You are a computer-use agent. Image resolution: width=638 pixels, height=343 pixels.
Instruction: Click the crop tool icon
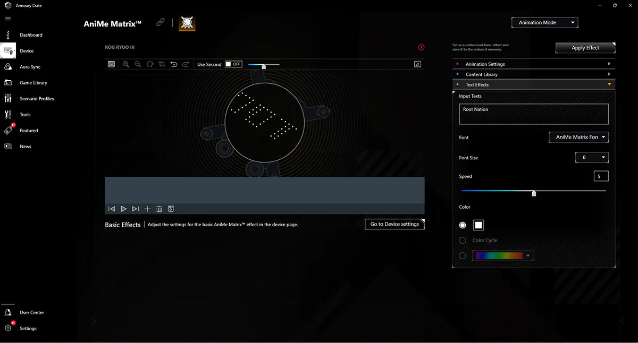[162, 64]
